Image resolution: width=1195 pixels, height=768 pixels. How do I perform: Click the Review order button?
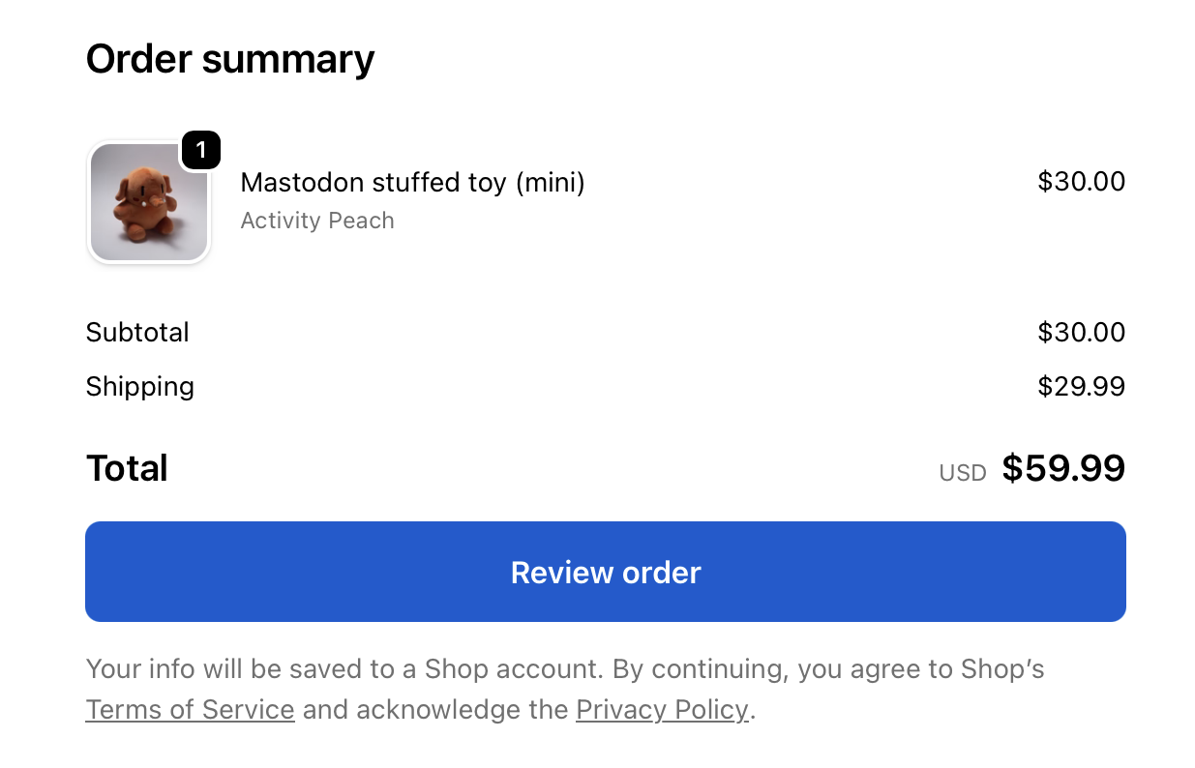pos(605,572)
